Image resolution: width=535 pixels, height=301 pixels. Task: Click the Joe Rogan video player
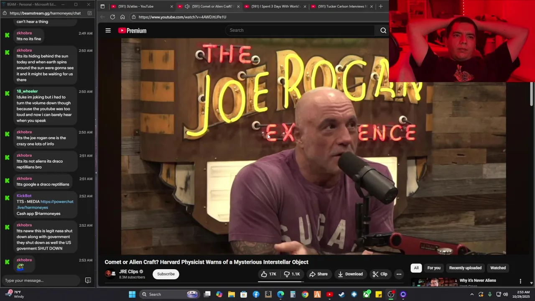click(313, 146)
